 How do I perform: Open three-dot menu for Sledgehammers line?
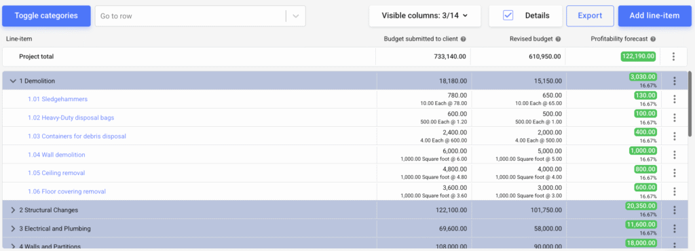(x=674, y=99)
